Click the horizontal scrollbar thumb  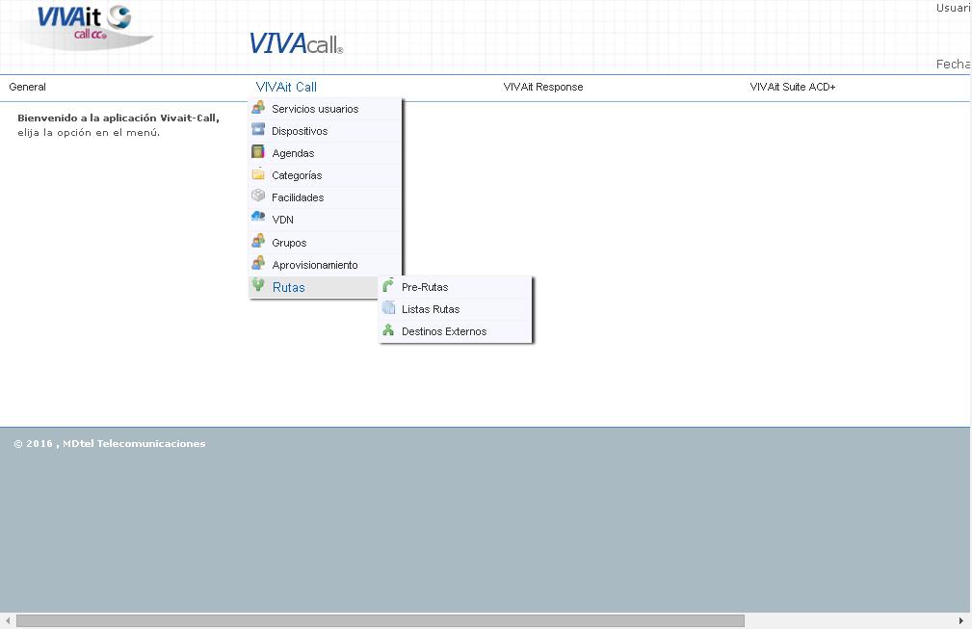point(380,620)
